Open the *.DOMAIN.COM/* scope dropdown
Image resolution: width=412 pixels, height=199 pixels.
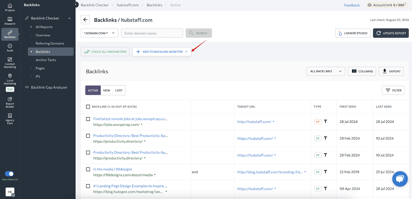[99, 33]
